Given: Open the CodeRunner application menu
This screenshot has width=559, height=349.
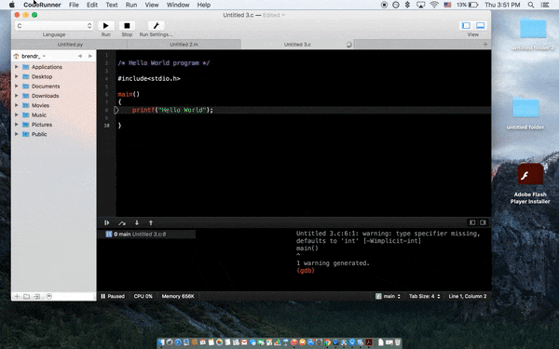Looking at the screenshot, I should tap(42, 5).
